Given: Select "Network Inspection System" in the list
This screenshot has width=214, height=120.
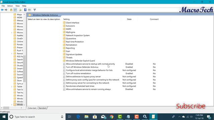Looking at the screenshot, I should point(78,35).
